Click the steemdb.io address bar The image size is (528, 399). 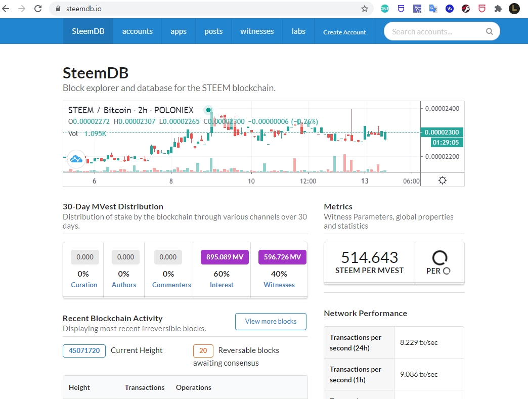click(202, 9)
